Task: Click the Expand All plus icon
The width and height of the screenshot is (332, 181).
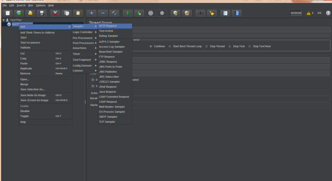Action: (91, 13)
